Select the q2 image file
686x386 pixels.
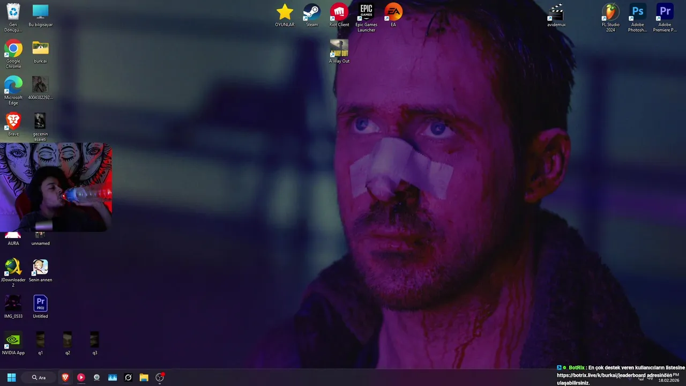(x=67, y=344)
